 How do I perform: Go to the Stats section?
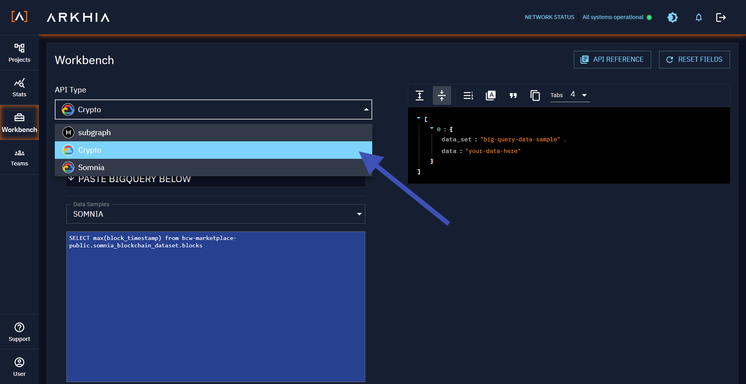coord(19,87)
